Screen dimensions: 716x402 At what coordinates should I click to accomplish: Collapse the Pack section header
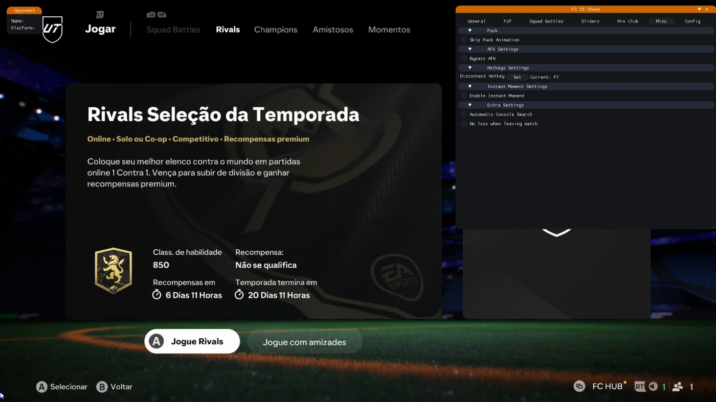[x=586, y=31]
